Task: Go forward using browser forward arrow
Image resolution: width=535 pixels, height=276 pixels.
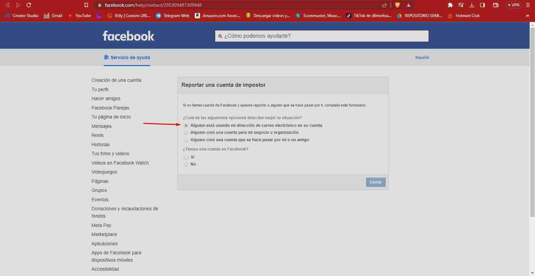Action: pos(18,5)
